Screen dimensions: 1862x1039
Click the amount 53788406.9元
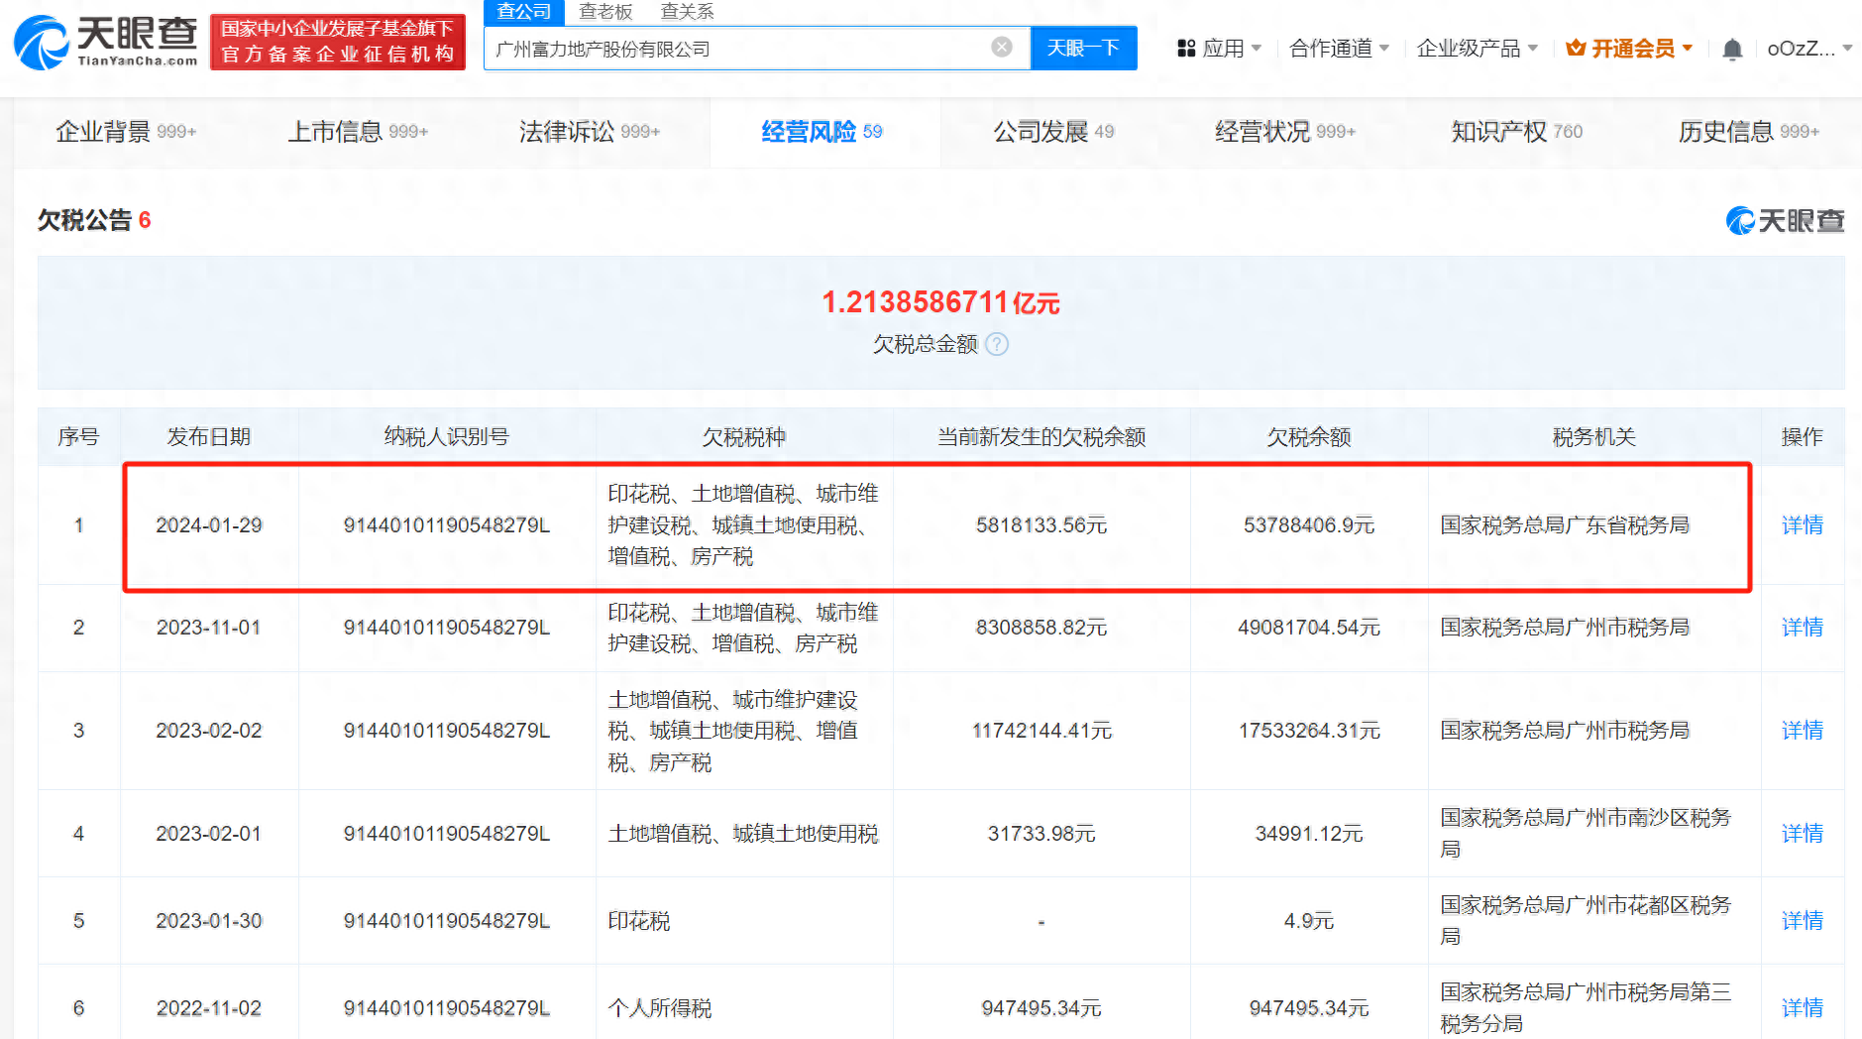1309,525
